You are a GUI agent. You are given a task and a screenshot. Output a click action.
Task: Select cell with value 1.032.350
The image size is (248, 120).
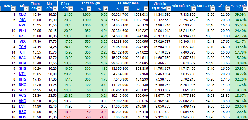tap(139, 20)
